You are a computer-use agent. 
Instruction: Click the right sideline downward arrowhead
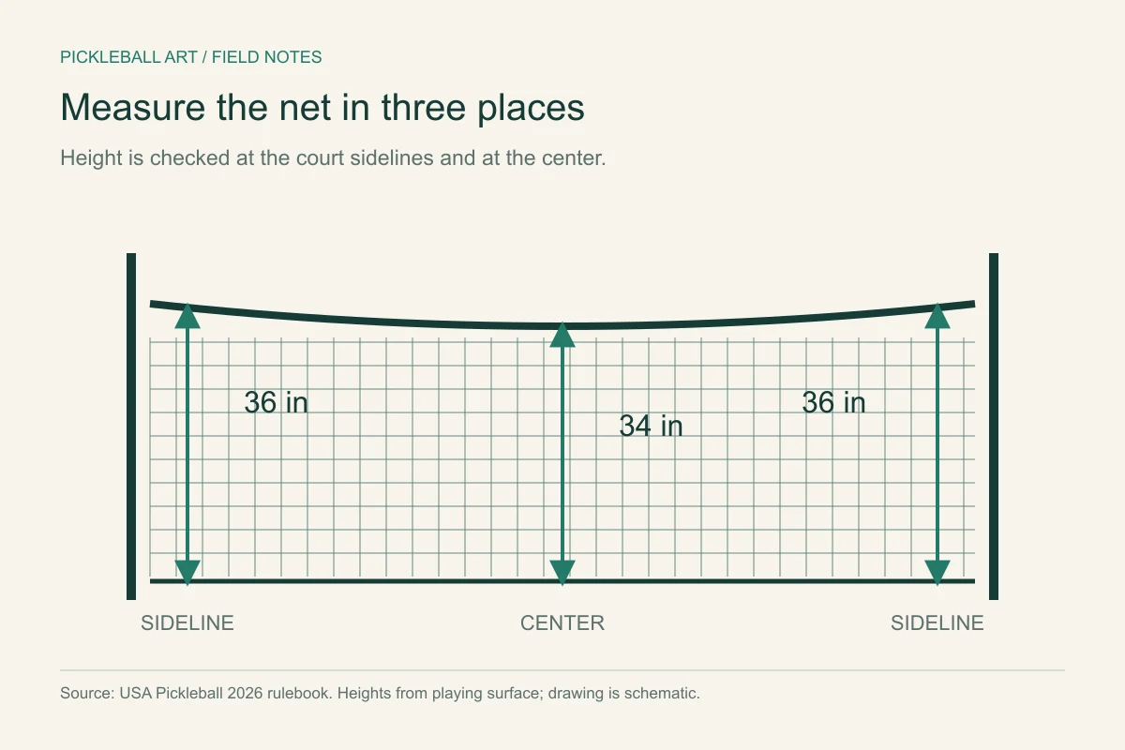point(937,573)
